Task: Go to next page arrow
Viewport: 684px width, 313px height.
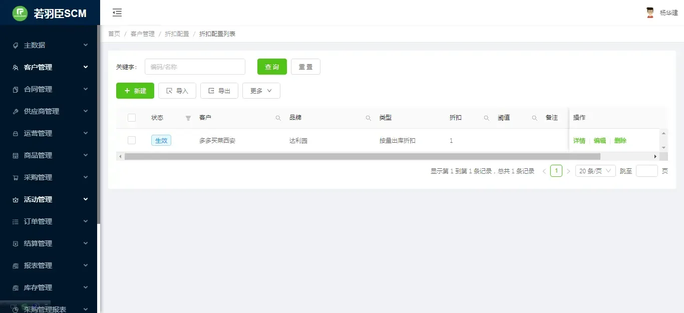Action: click(x=568, y=171)
